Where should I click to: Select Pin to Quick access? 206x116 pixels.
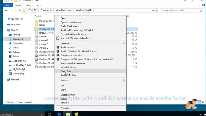pos(90,26)
